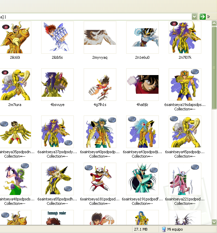Select thumbnail image 2n1e6u0
Screen dimensions: 217x233
[x=143, y=37]
